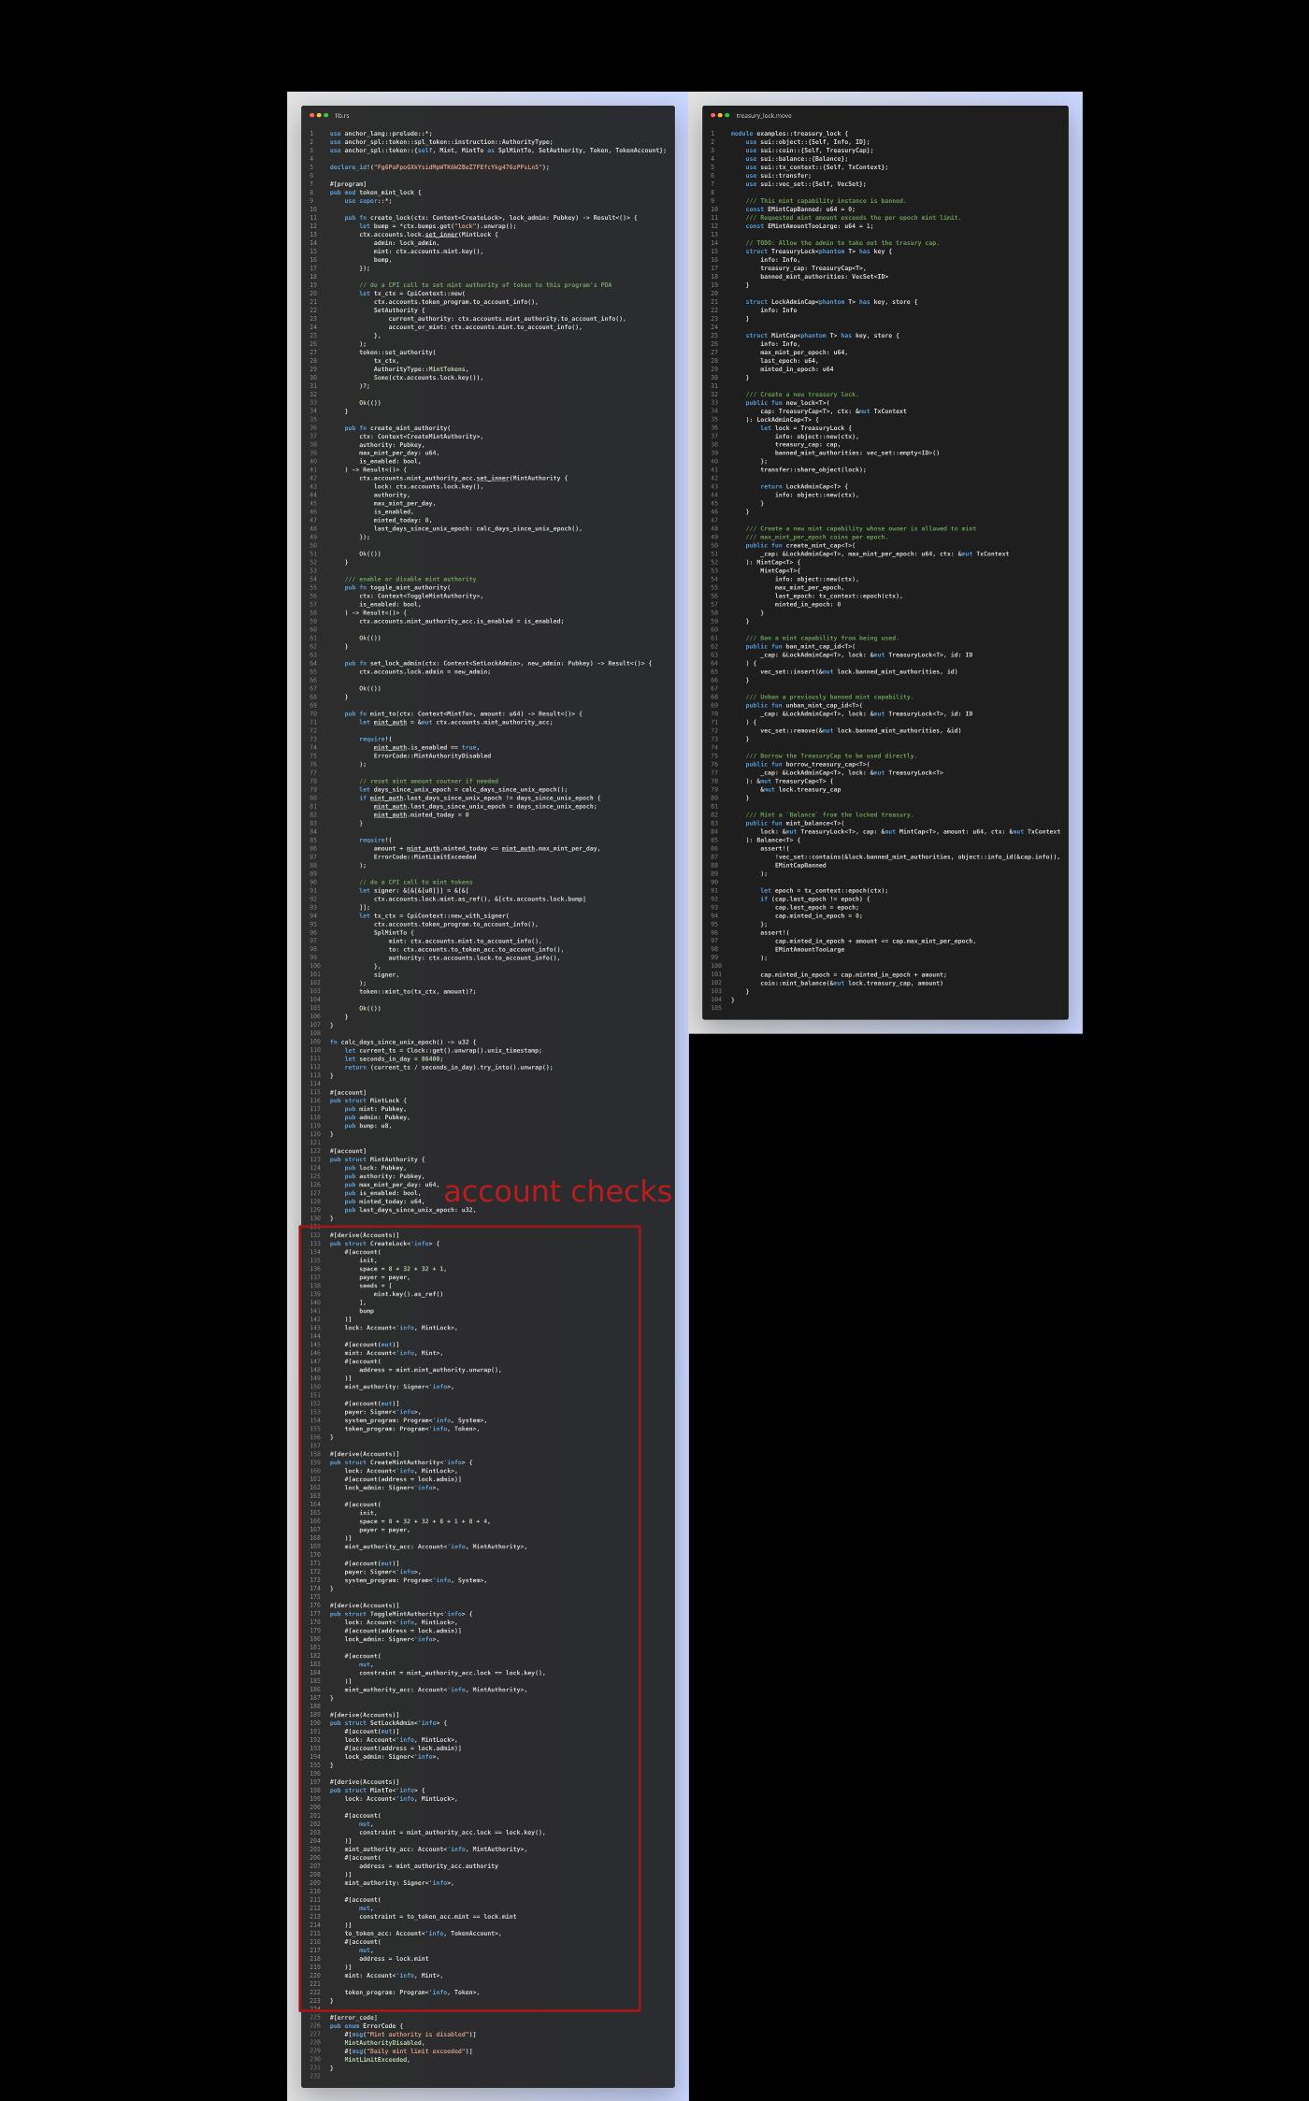Click red close dot of treasury_lock.move window

tap(712, 115)
